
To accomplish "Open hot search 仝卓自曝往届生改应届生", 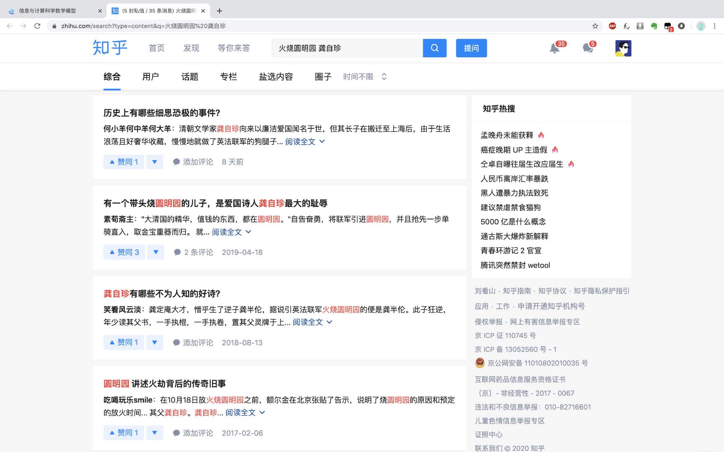I will (x=522, y=164).
